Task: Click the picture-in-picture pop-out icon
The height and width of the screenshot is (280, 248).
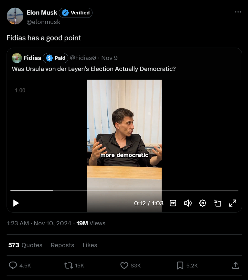Action: [x=217, y=203]
